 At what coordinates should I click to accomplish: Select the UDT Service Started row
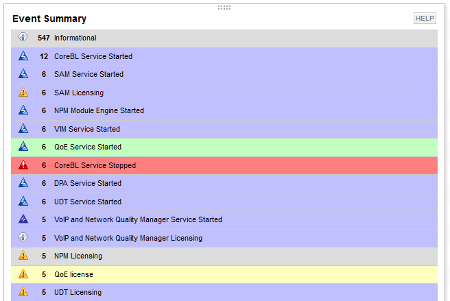pos(224,202)
